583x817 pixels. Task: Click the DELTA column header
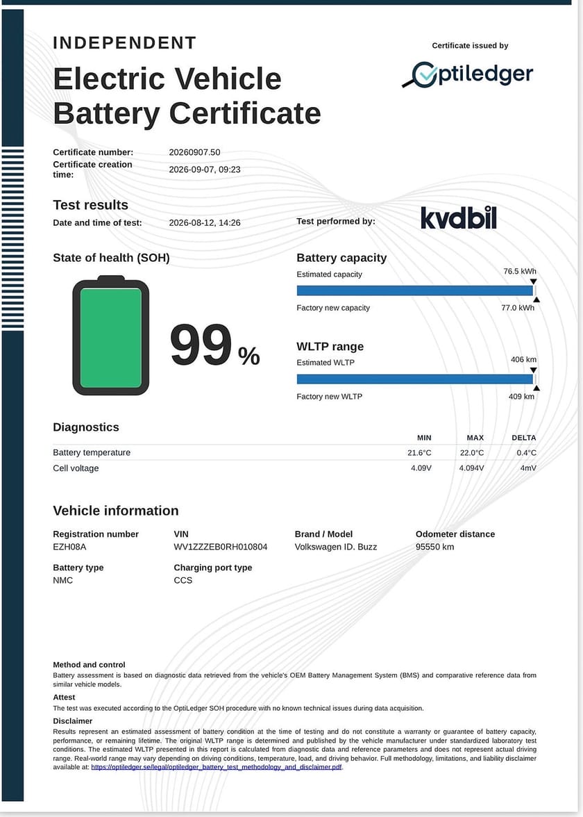coord(523,438)
